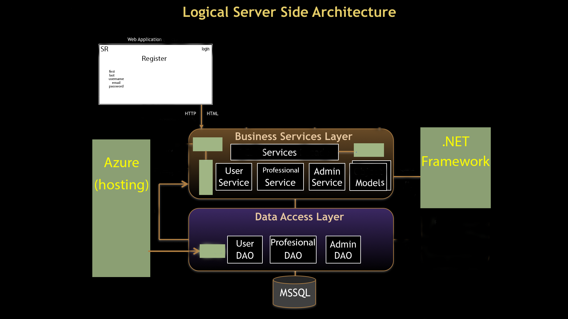Image resolution: width=568 pixels, height=319 pixels.
Task: Click the HTTP label near the arrow
Action: click(x=190, y=113)
